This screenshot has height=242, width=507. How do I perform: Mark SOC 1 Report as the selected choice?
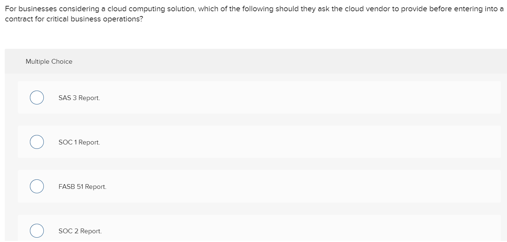(37, 142)
